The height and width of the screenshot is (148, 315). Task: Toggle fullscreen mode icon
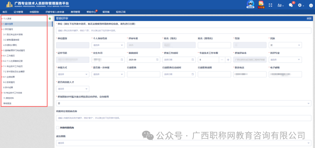270,5
